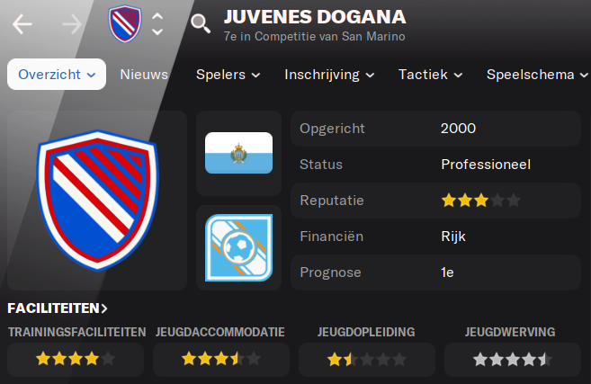591x384 pixels.
Task: Switch to the Nieuws tab
Action: [x=144, y=75]
